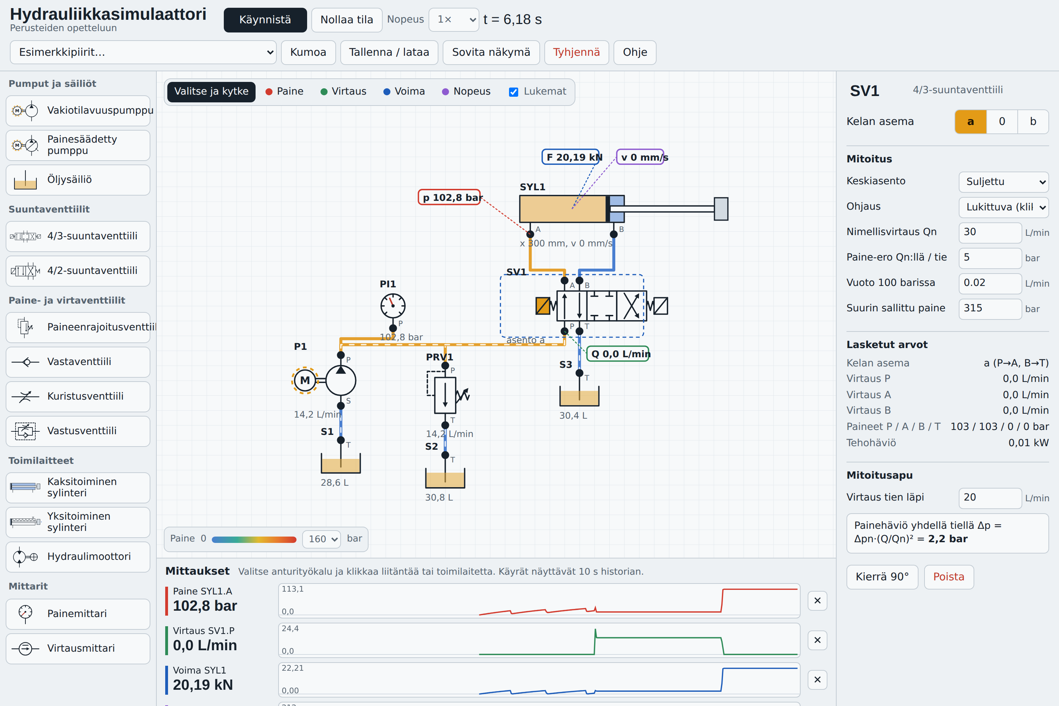This screenshot has width=1059, height=706.
Task: Select the 4/3-suuntaventtiili palette icon
Action: tap(25, 236)
